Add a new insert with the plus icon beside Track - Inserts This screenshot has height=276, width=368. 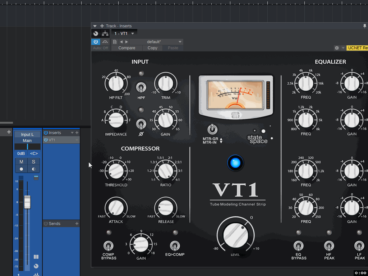(x=102, y=26)
